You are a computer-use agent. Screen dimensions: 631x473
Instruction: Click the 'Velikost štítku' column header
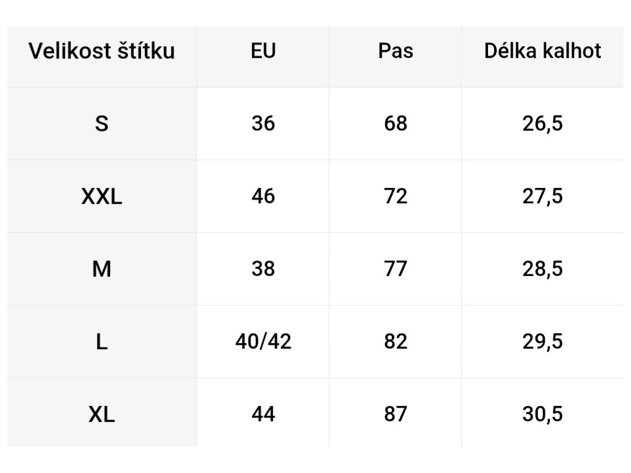point(102,51)
